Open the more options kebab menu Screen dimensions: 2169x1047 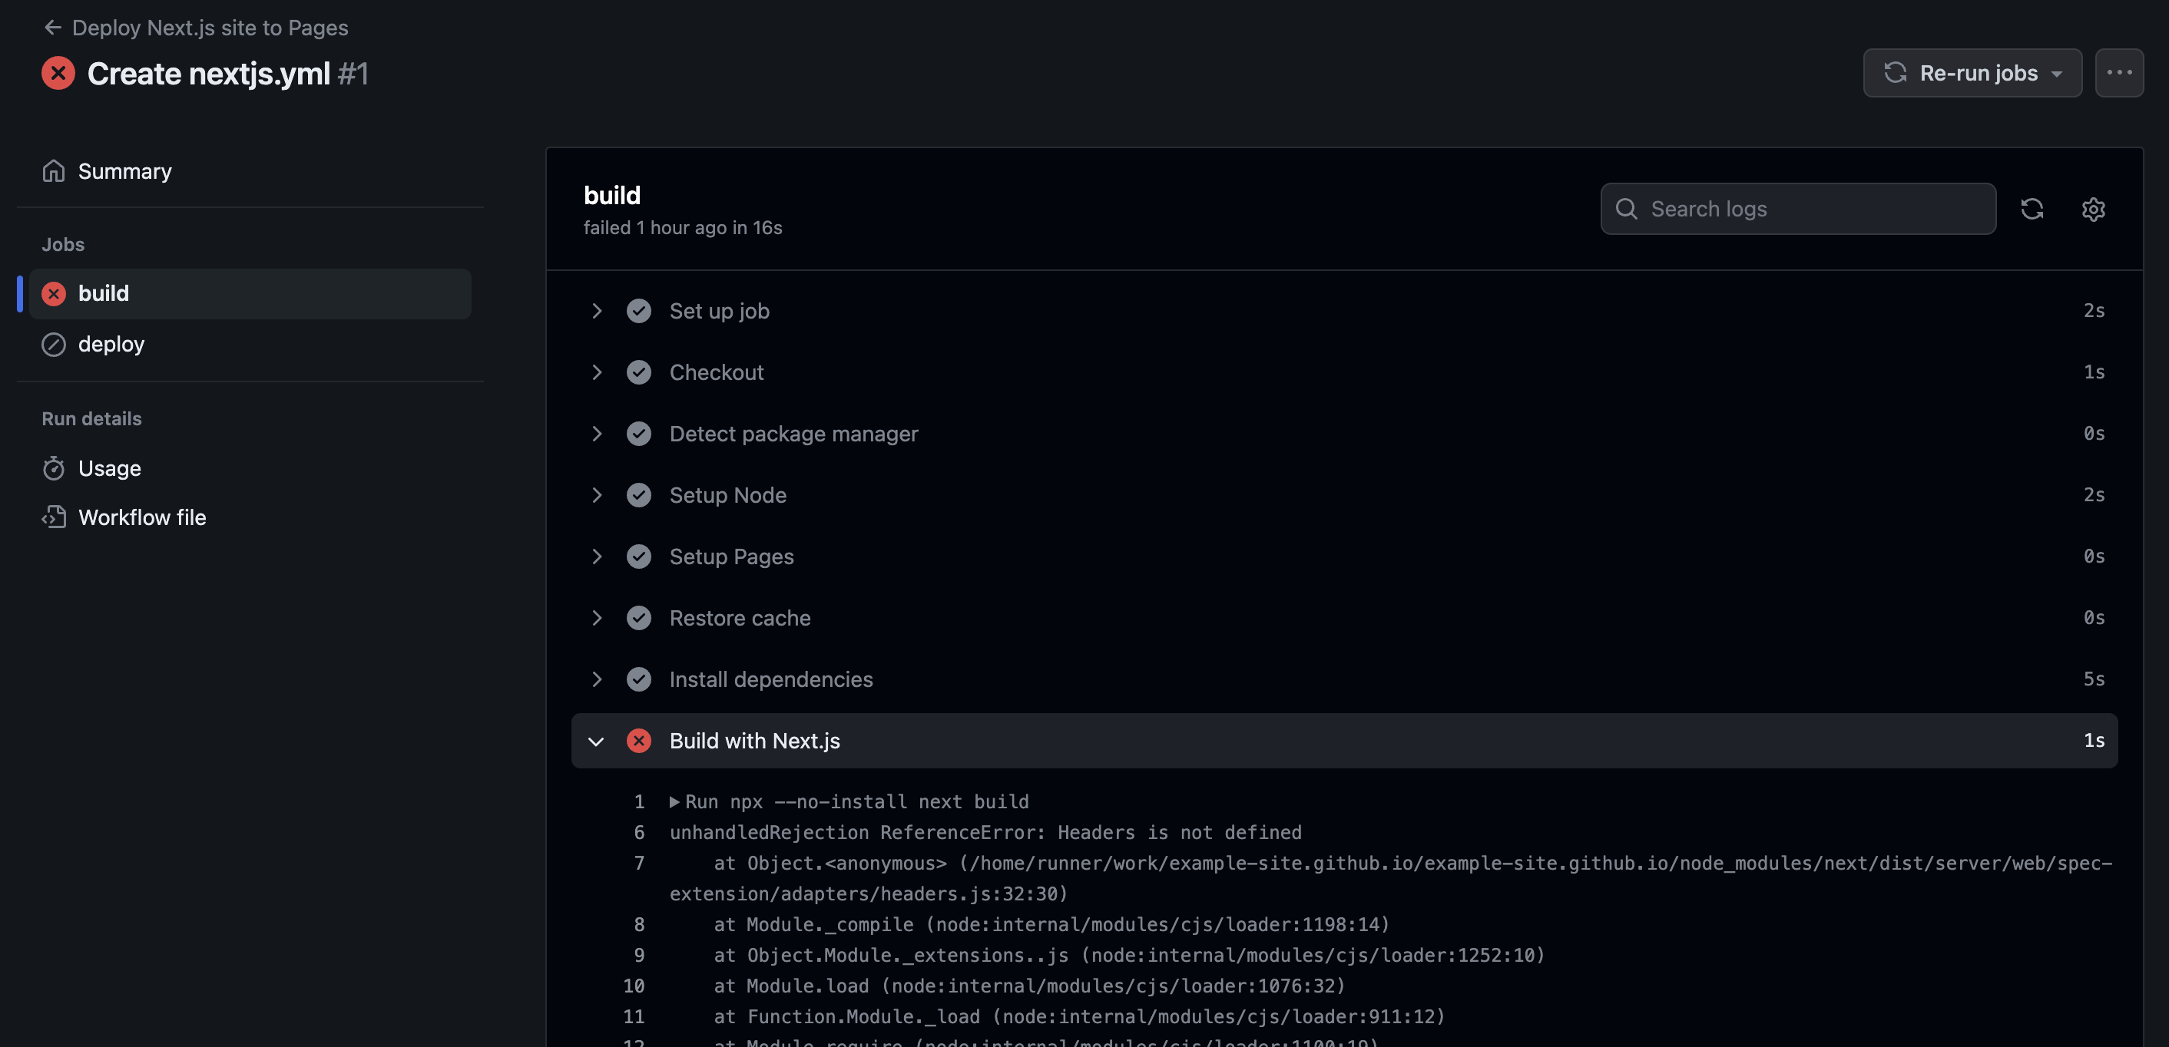pos(2118,73)
